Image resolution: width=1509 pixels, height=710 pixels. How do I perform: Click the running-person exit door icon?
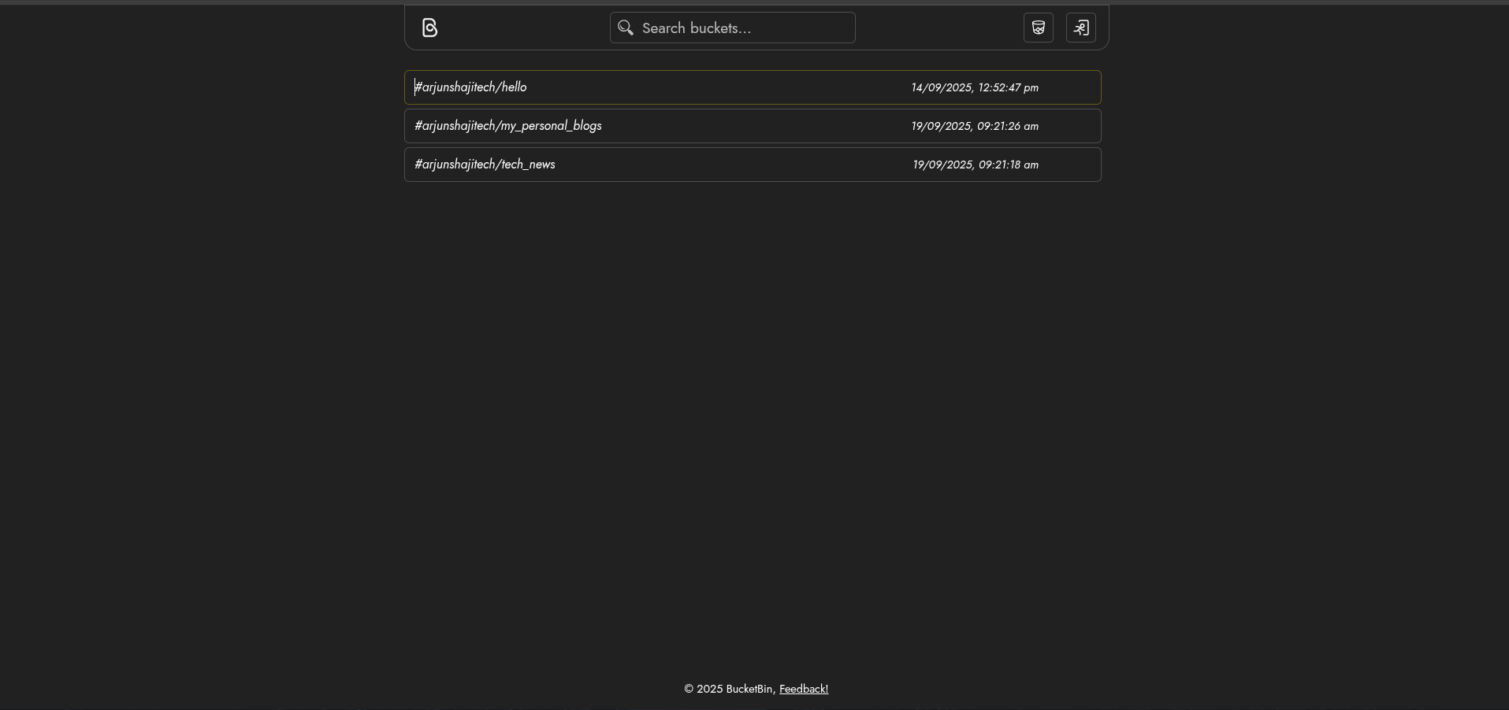pyautogui.click(x=1080, y=28)
